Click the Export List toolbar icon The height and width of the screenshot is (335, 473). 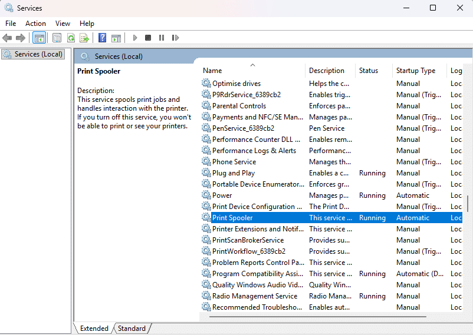[84, 38]
